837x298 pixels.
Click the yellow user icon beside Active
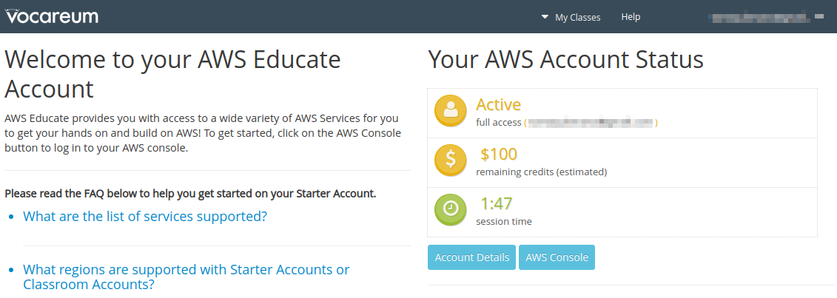(450, 111)
